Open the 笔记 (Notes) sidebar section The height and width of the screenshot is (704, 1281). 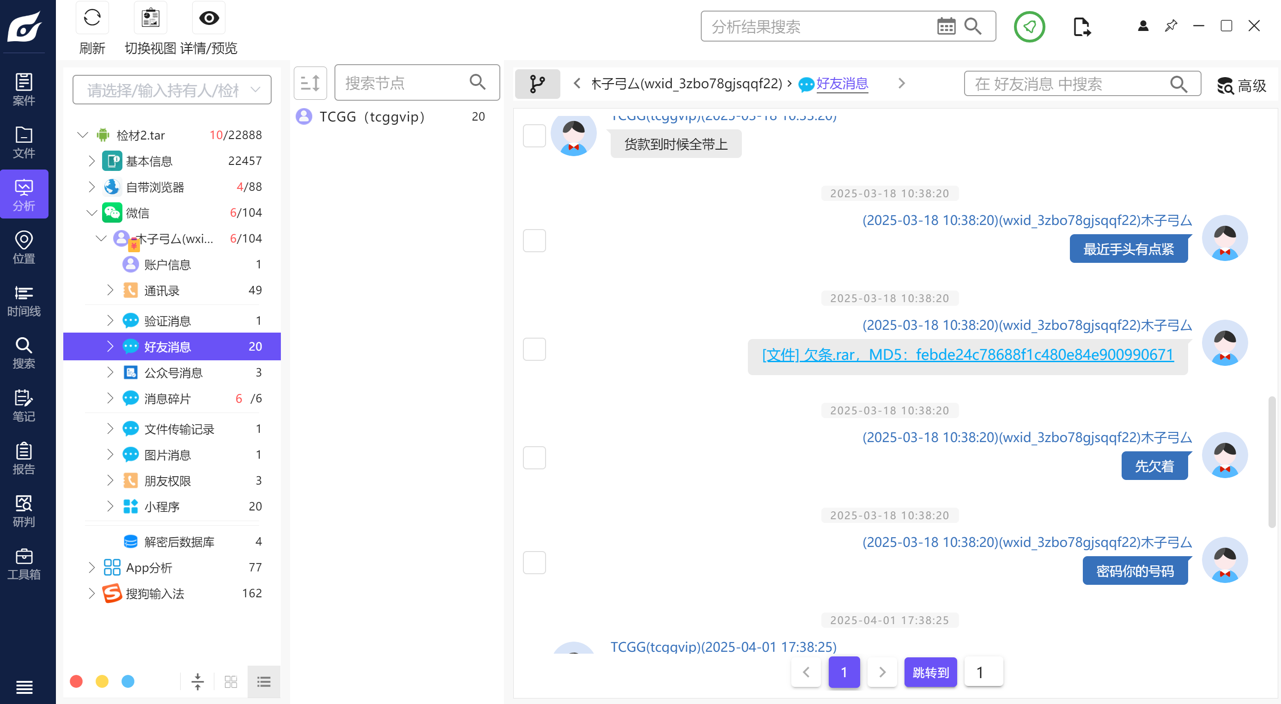click(x=24, y=405)
